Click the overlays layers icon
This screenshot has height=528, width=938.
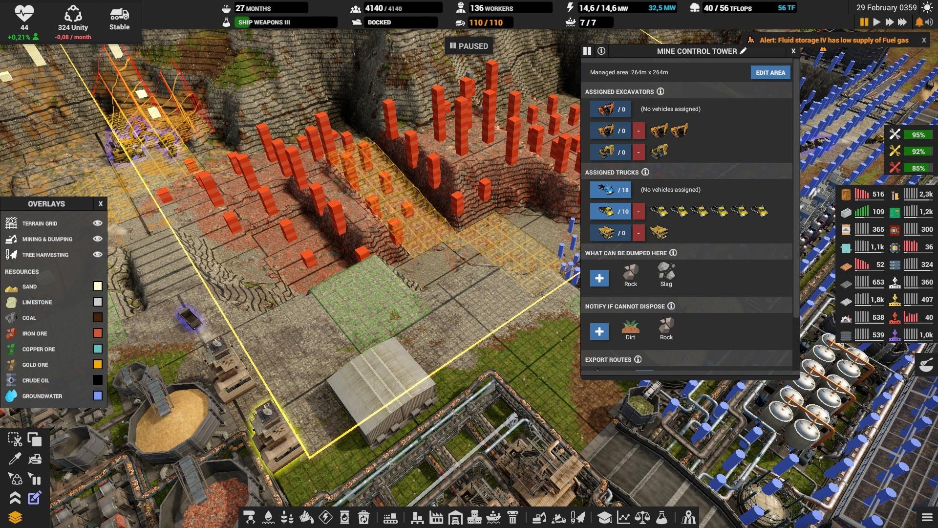pyautogui.click(x=15, y=517)
